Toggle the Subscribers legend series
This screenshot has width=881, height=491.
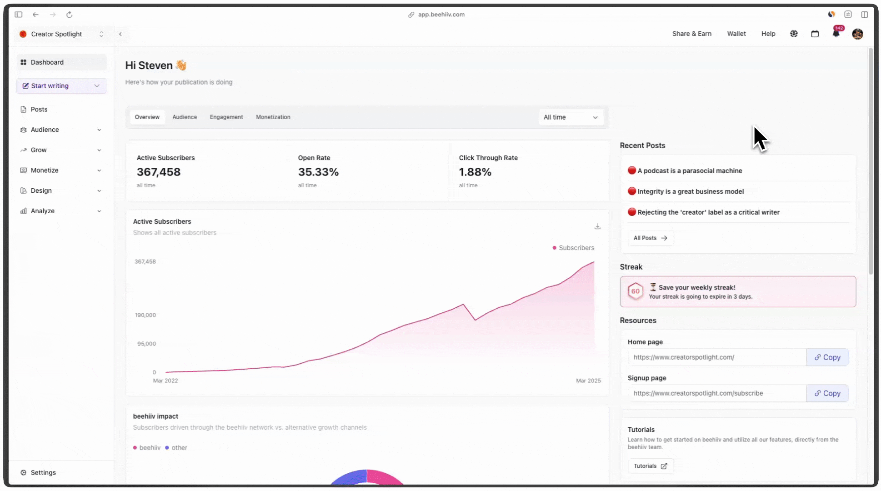tap(573, 248)
